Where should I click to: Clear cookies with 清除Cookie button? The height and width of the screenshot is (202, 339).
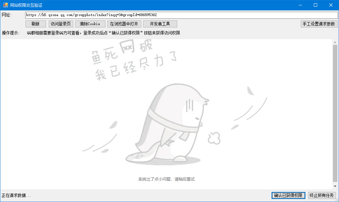[90, 24]
